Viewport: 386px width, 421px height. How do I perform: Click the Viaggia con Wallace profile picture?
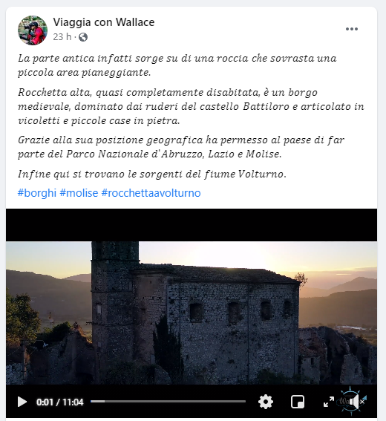click(x=33, y=30)
